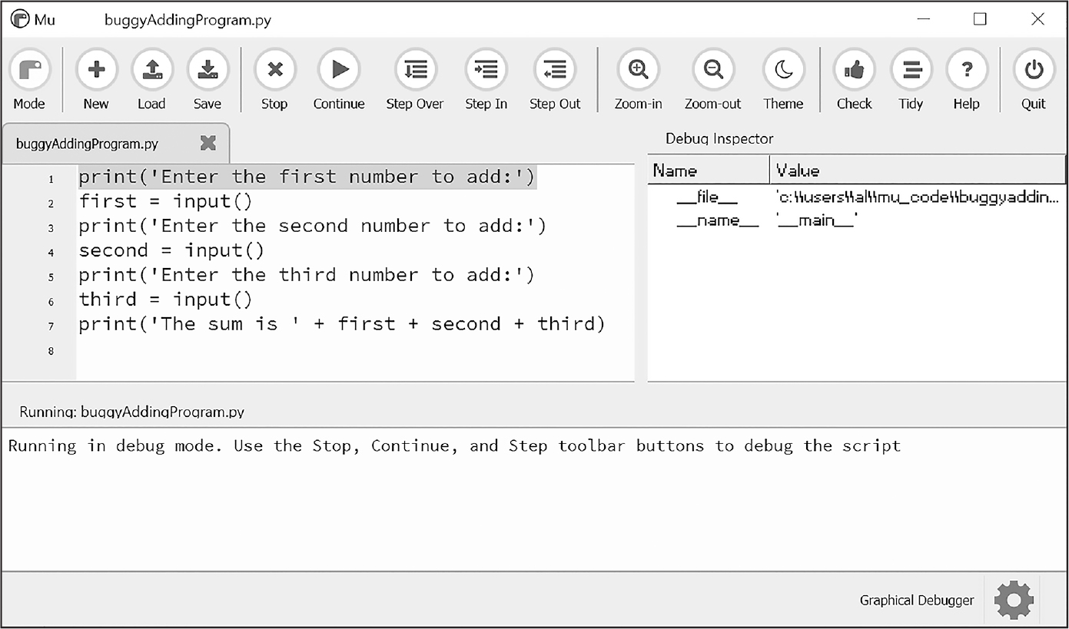This screenshot has height=629, width=1069.
Task: Click the debug mode output text
Action: click(454, 446)
